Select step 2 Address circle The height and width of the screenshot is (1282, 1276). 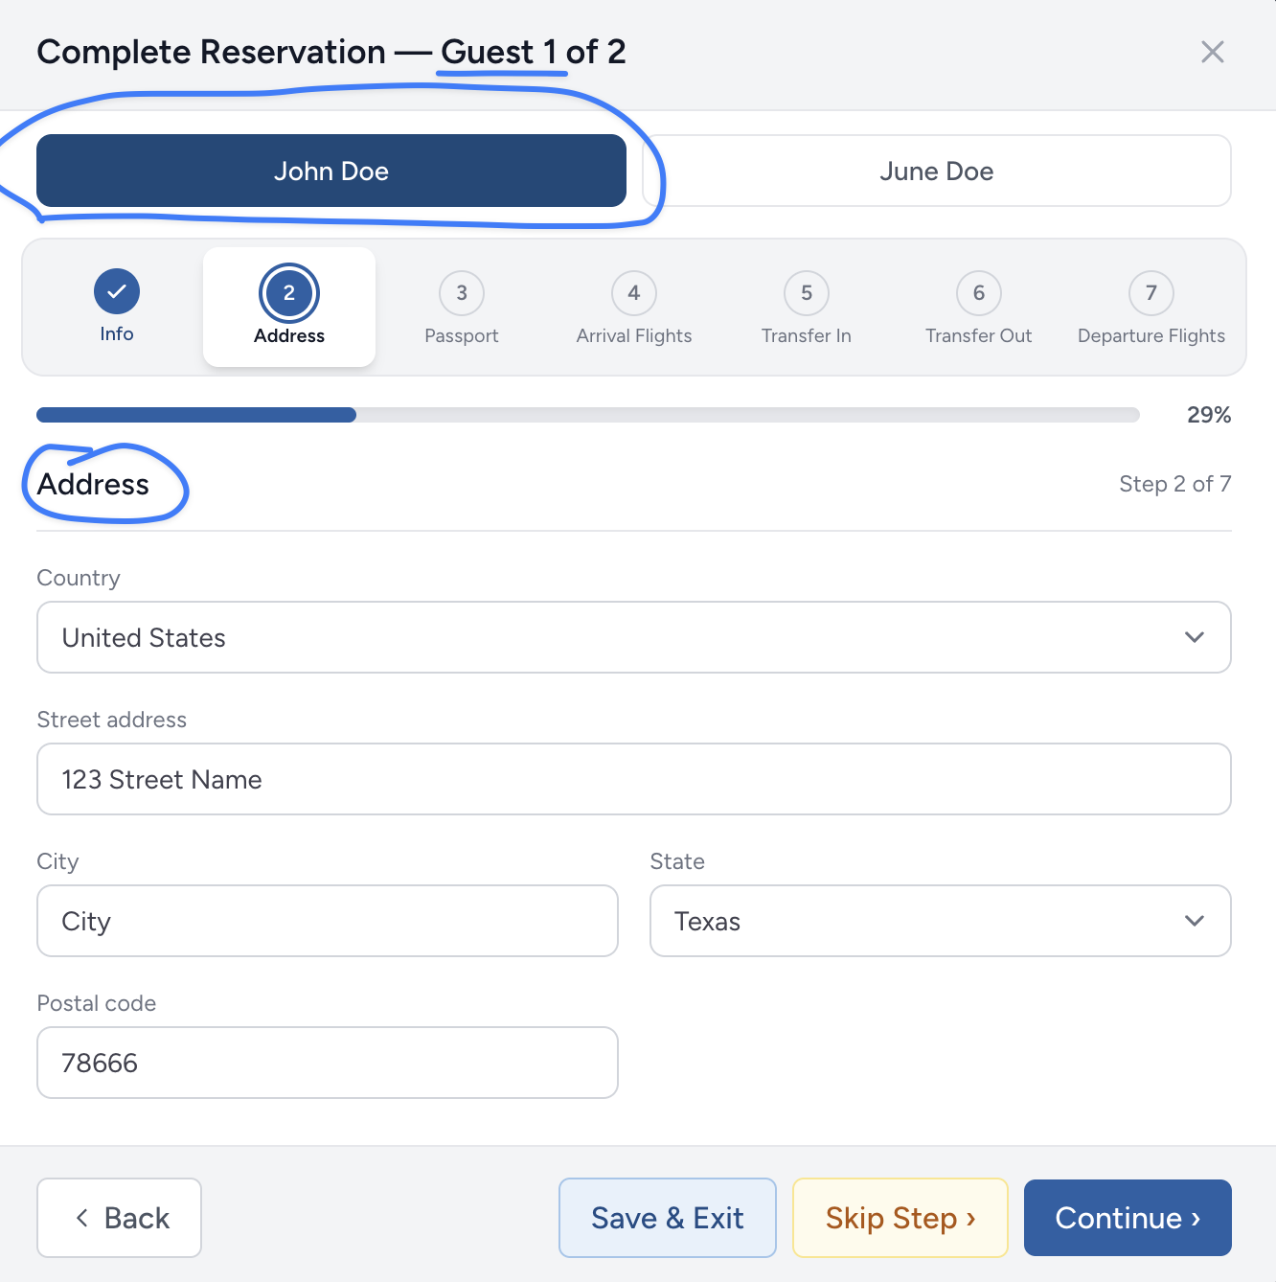click(289, 293)
